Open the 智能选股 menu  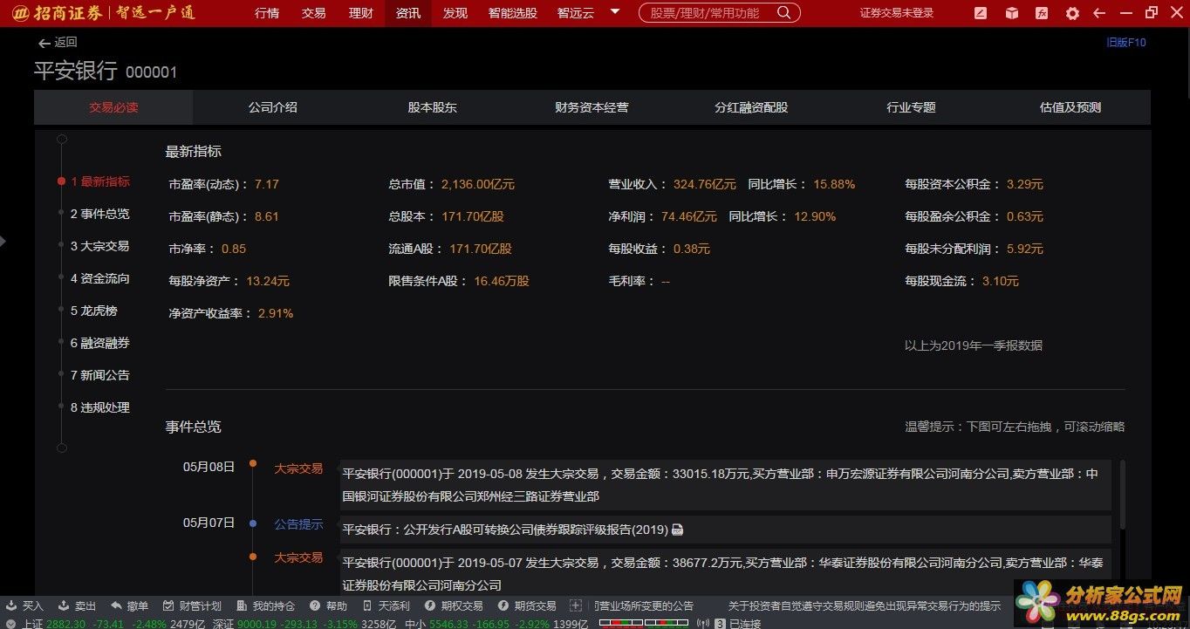(x=513, y=13)
